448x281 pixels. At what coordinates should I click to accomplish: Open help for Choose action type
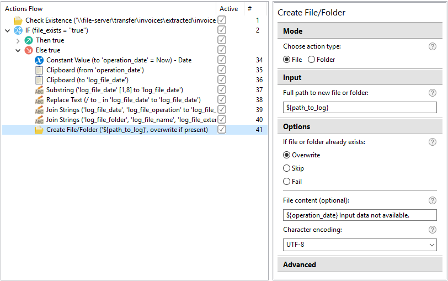click(x=433, y=46)
